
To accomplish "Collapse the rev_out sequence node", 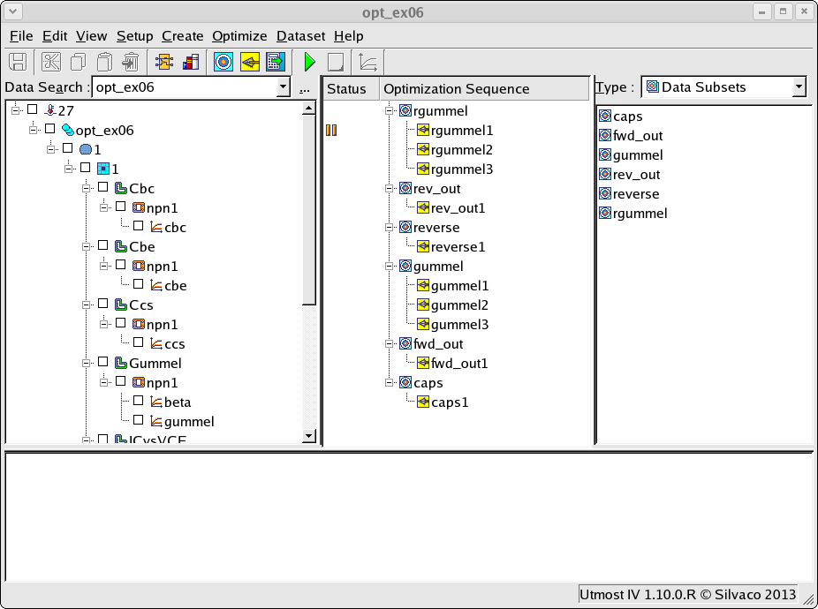I will [390, 188].
